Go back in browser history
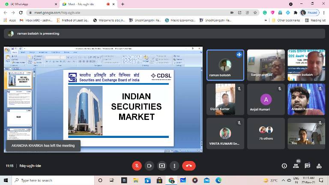 6,12
